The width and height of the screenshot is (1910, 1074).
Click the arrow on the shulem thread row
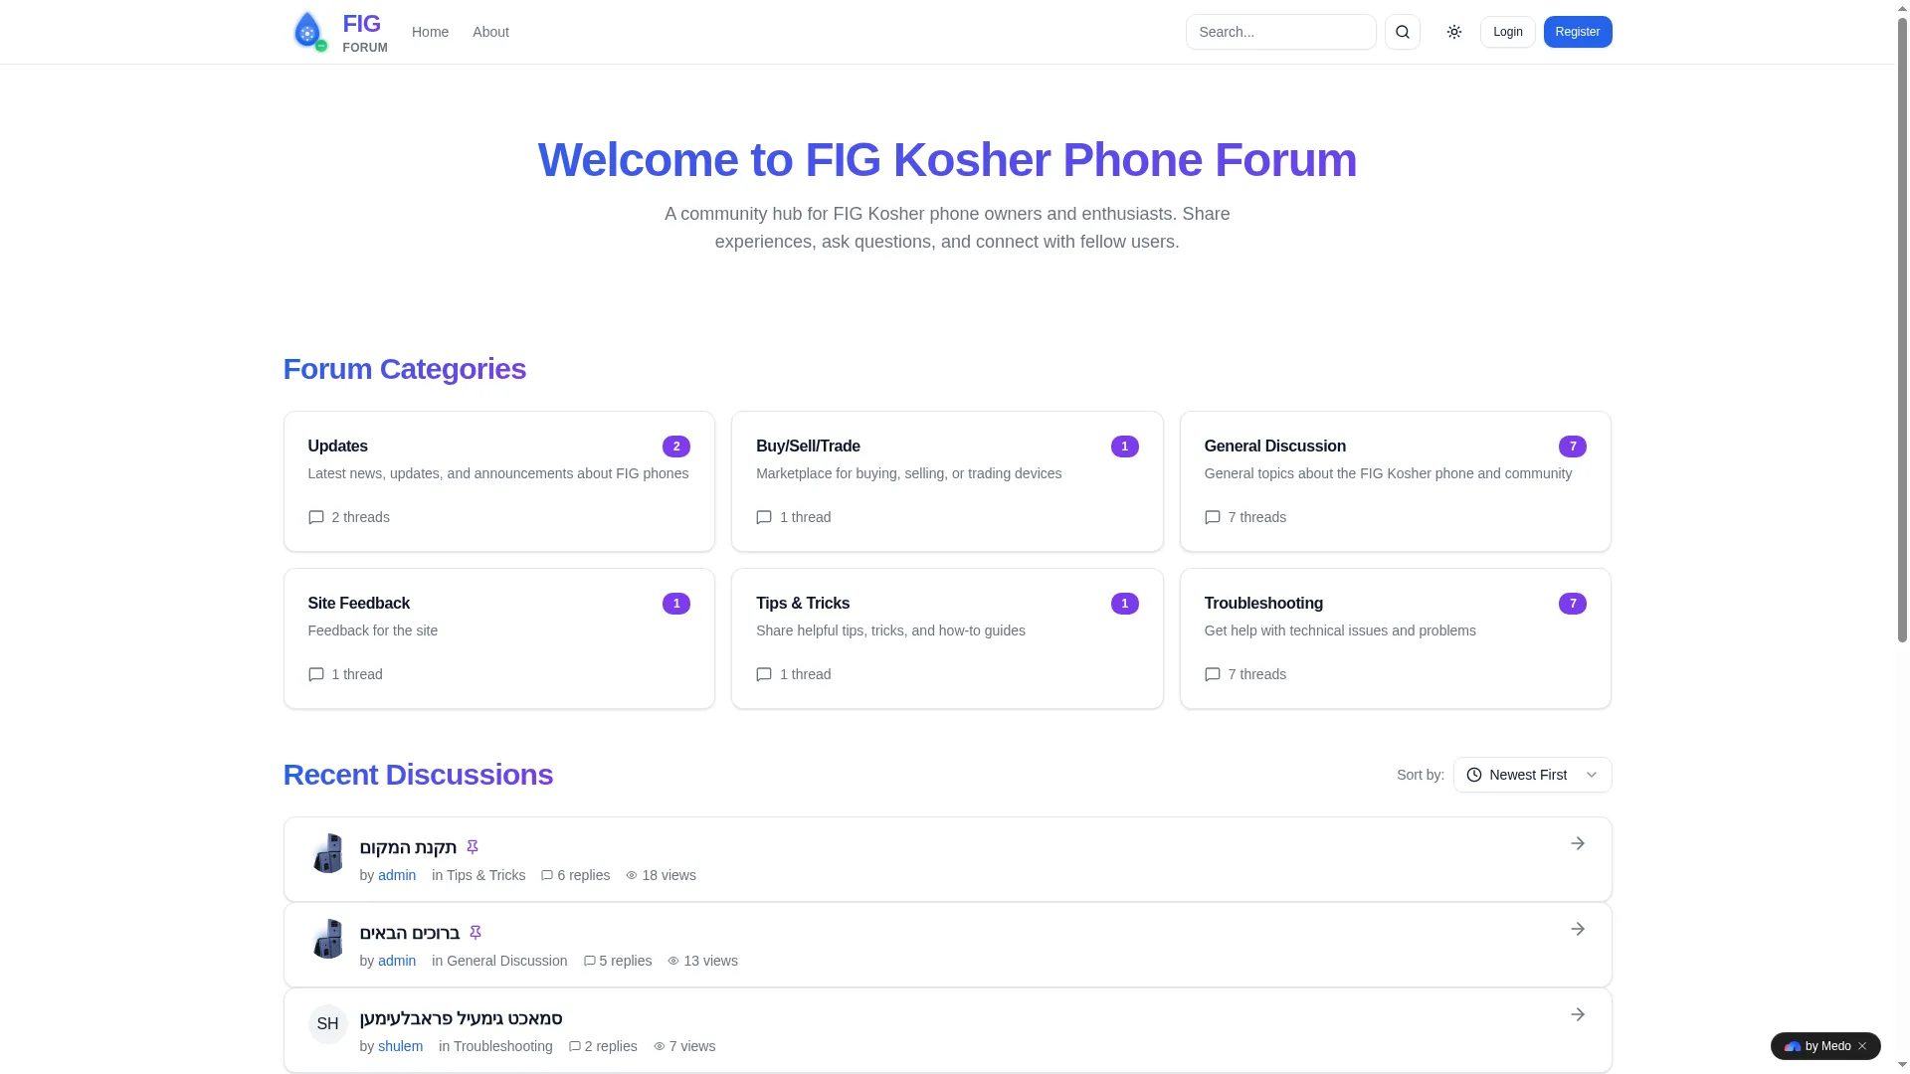point(1578,1014)
